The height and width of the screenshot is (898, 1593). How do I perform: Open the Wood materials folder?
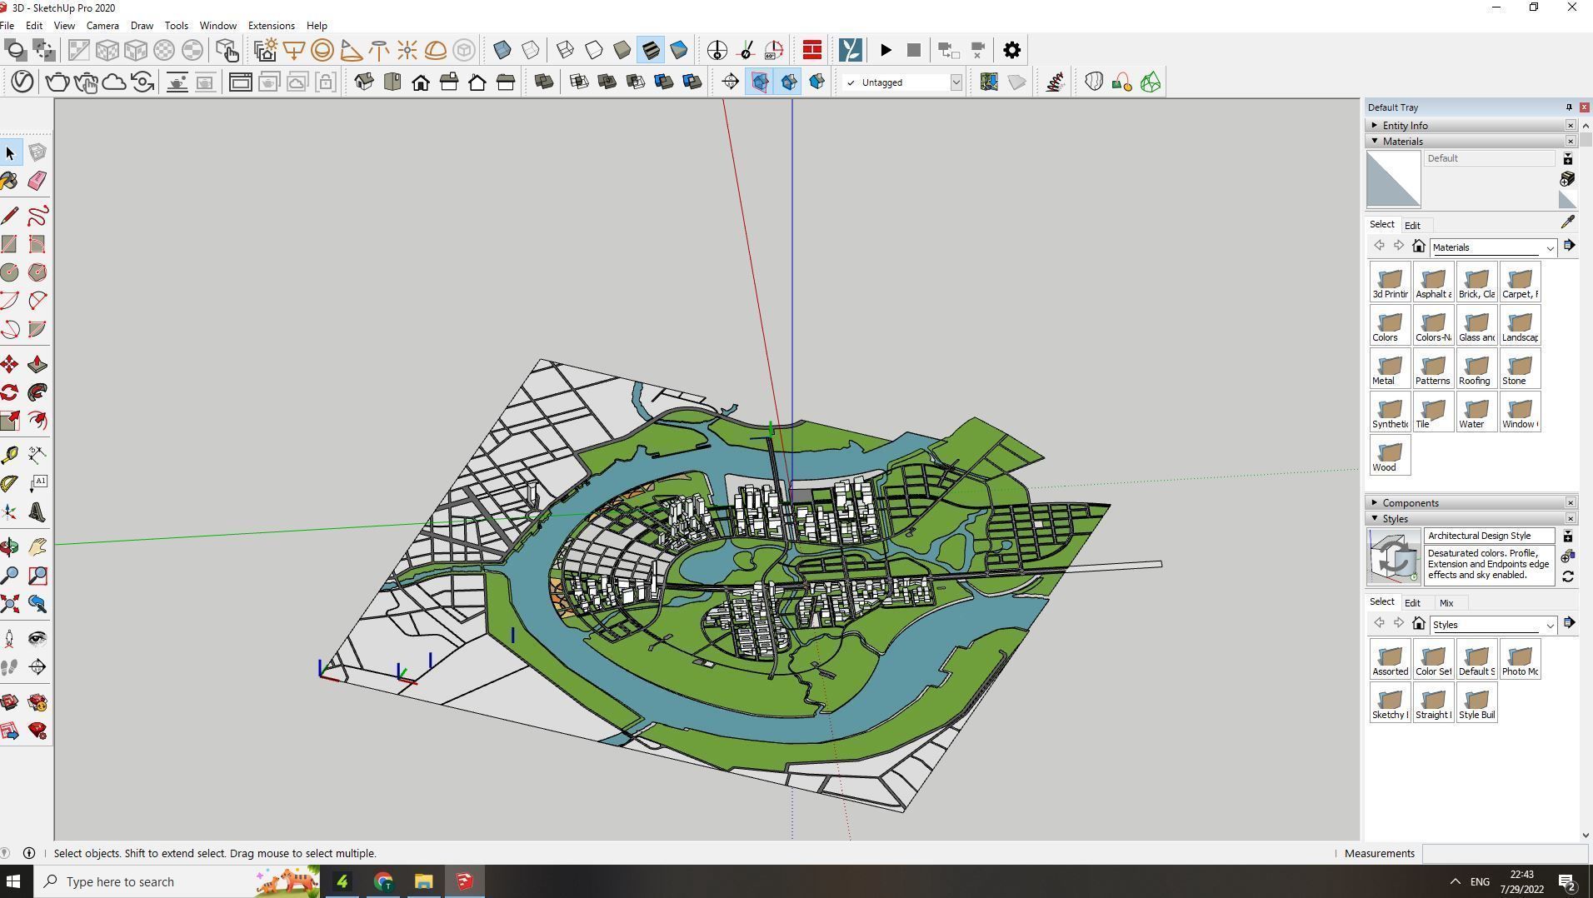pos(1390,455)
